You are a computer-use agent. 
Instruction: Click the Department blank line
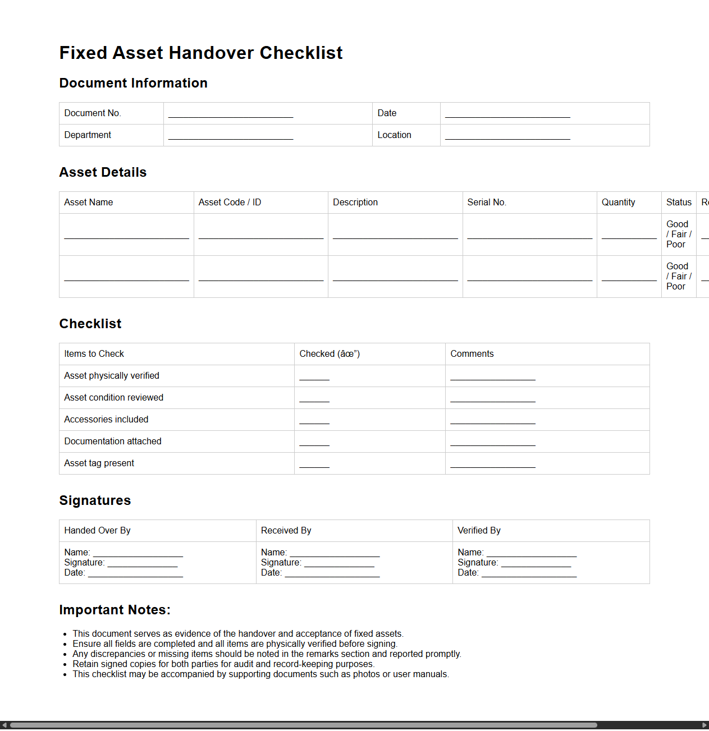[x=230, y=135]
